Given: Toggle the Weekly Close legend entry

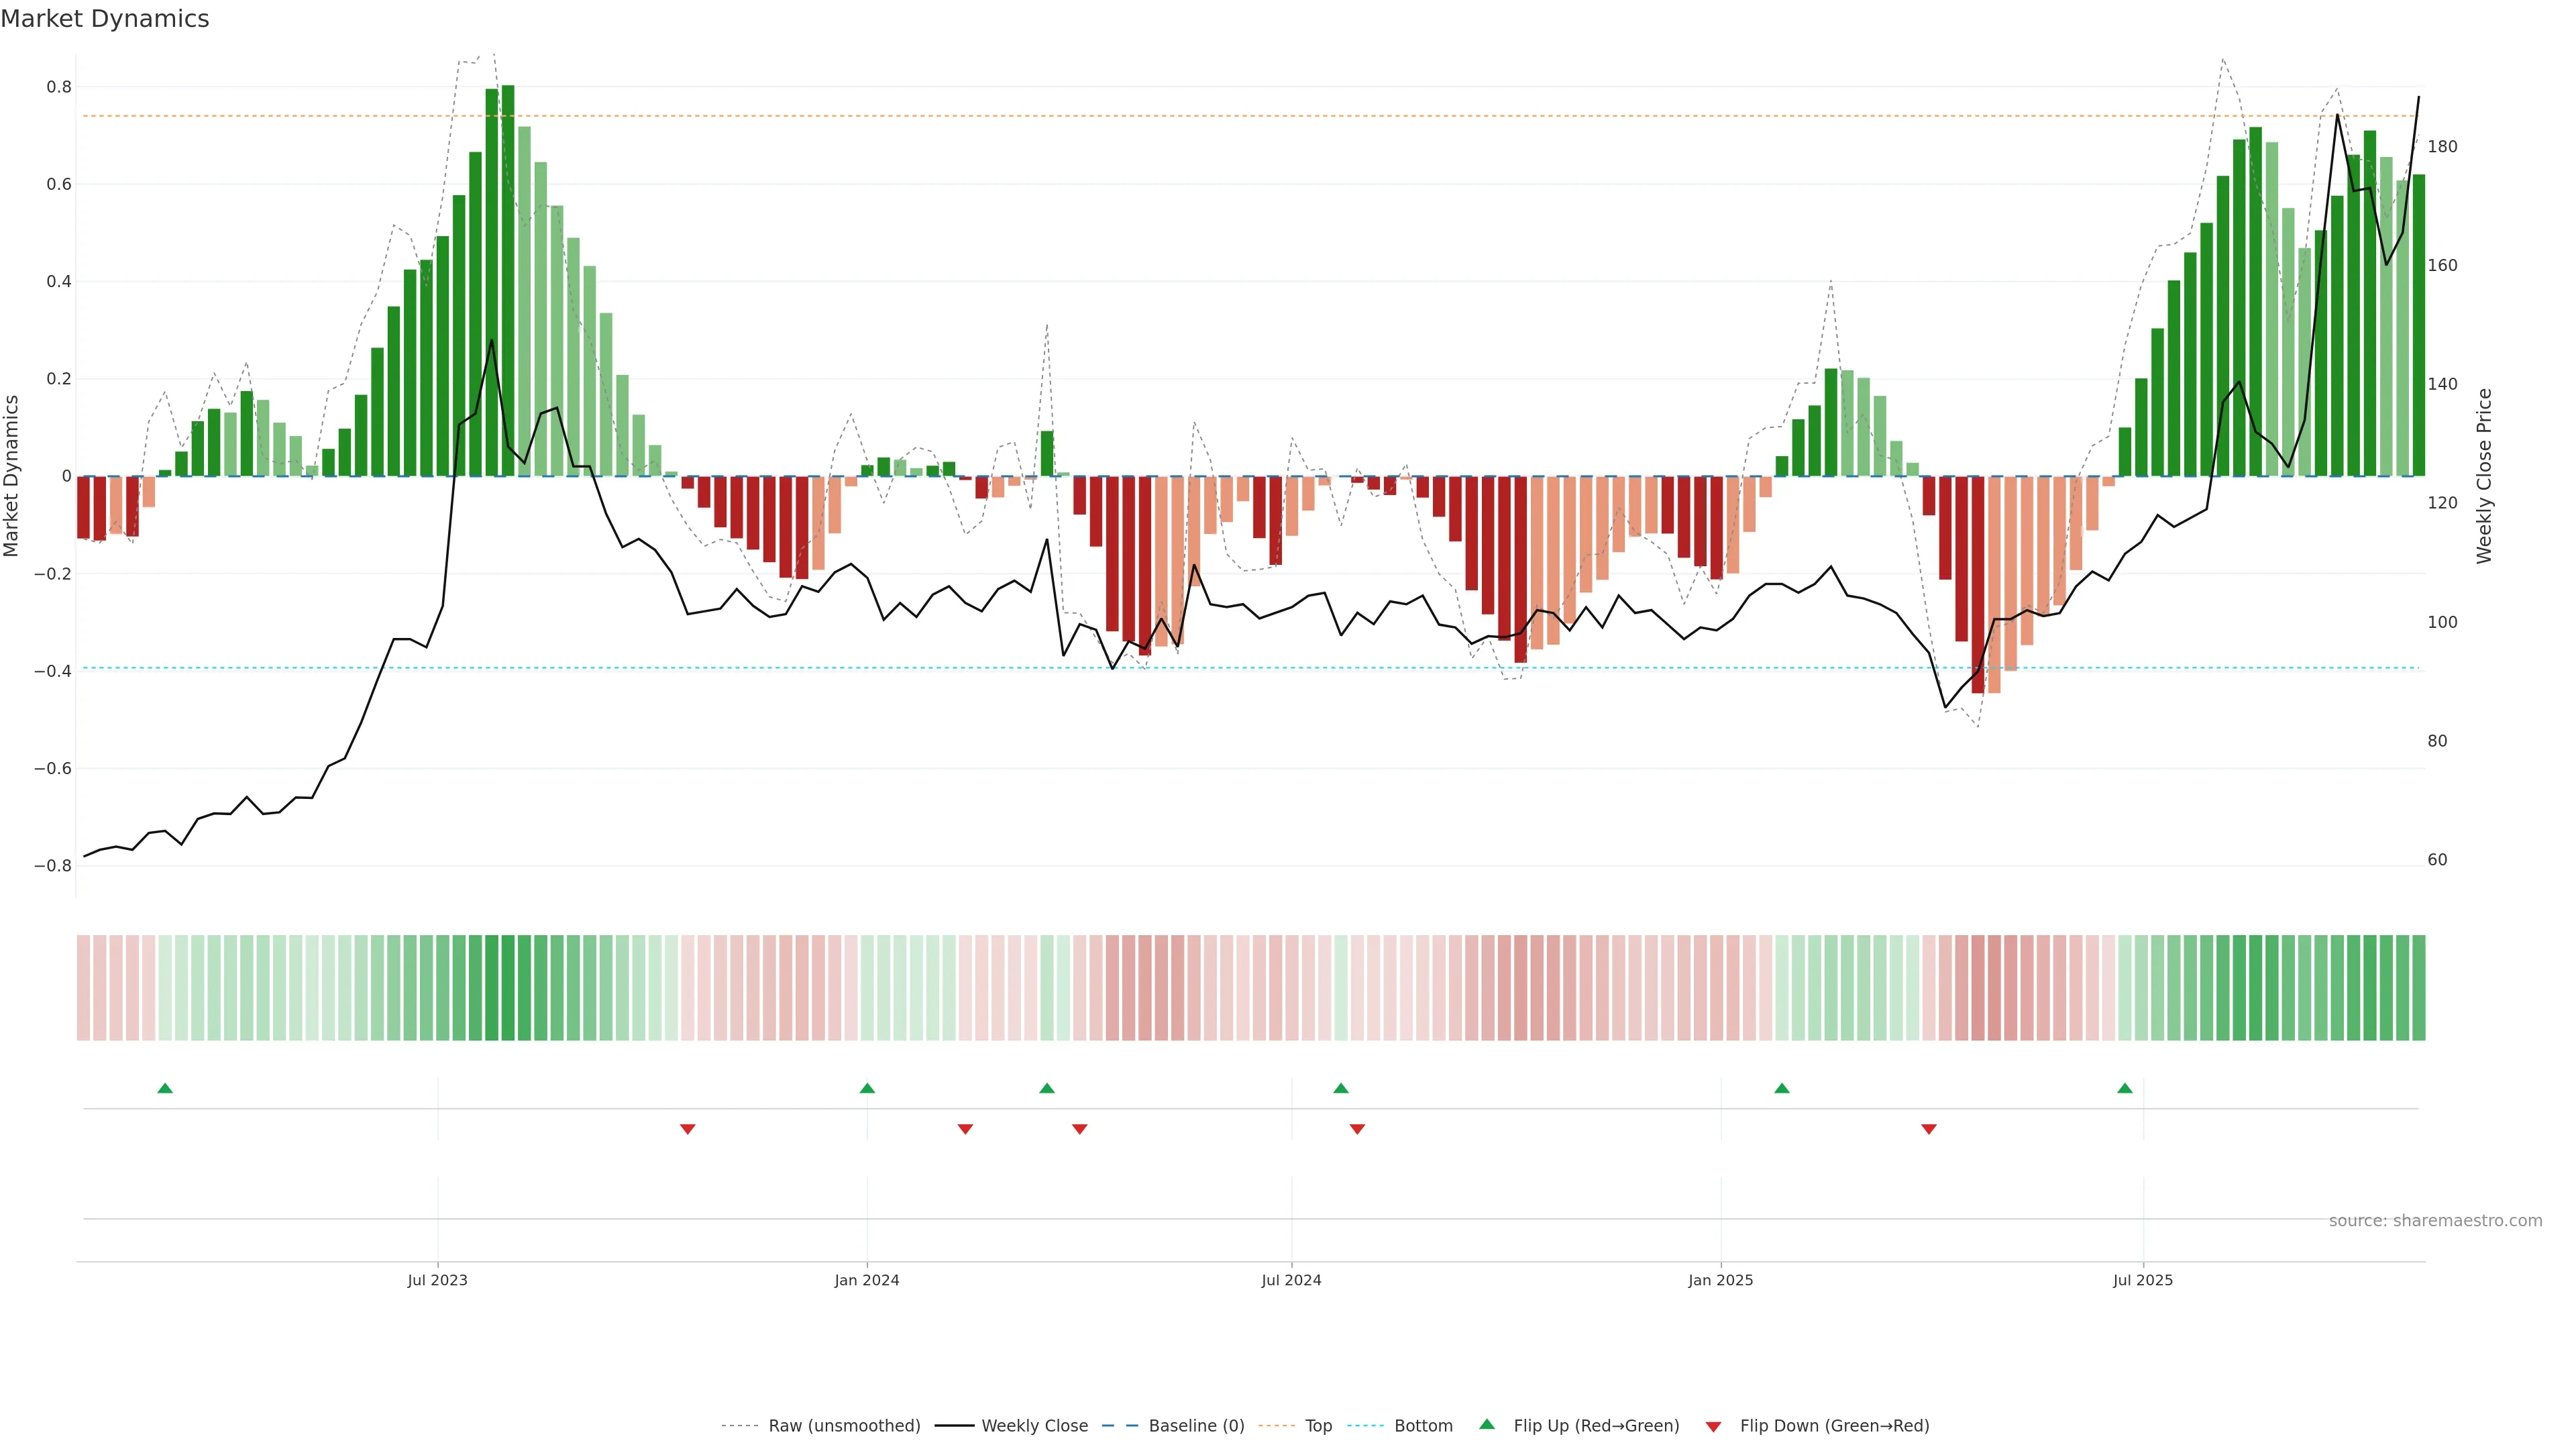Looking at the screenshot, I should (x=1034, y=1426).
